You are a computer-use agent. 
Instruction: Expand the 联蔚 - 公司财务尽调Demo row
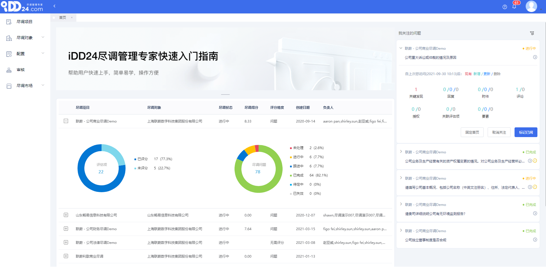66,229
